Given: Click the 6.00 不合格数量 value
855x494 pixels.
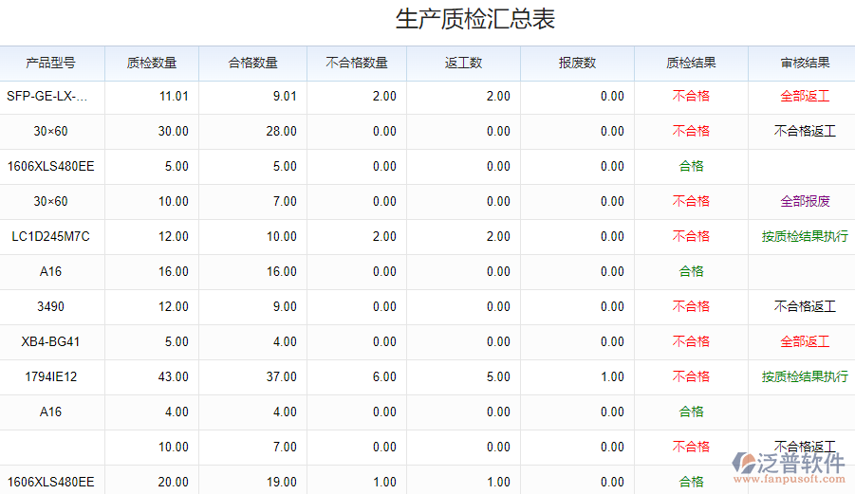Looking at the screenshot, I should click(x=384, y=376).
